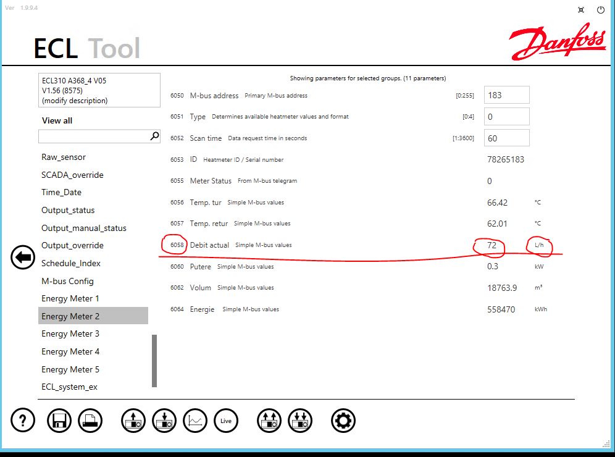The height and width of the screenshot is (457, 615).
Task: Click the Scan time value field
Action: [x=507, y=138]
